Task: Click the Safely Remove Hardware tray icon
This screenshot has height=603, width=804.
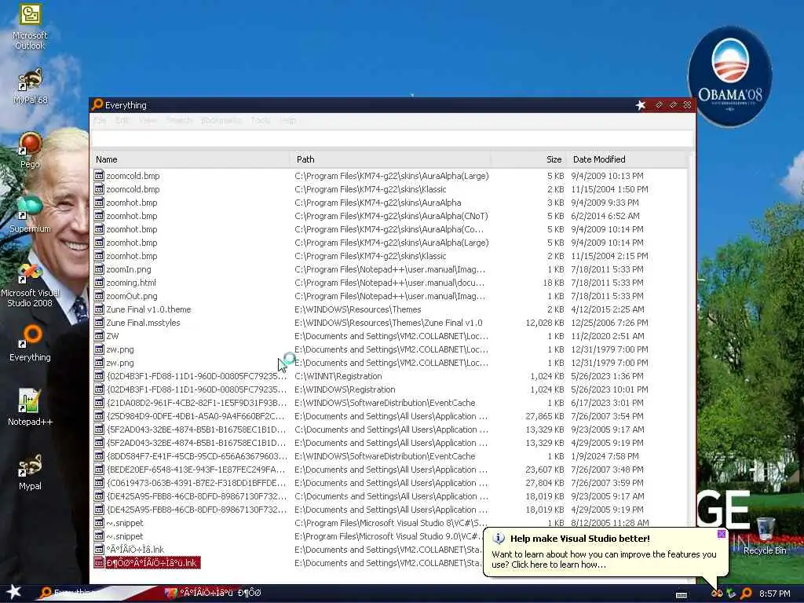Action: 731,594
